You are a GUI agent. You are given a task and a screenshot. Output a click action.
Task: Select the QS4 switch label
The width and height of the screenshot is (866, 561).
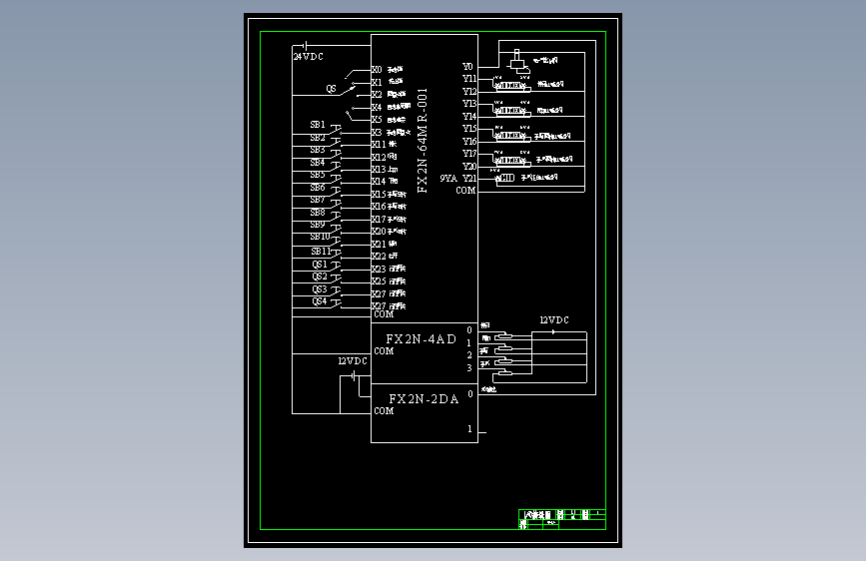(320, 300)
